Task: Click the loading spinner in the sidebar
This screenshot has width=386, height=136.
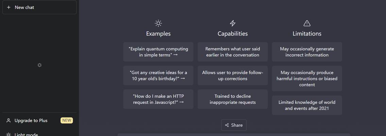Action: tap(39, 65)
